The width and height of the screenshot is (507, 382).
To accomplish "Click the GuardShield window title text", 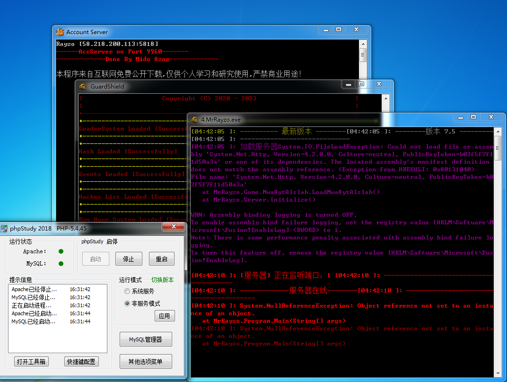I will (107, 87).
